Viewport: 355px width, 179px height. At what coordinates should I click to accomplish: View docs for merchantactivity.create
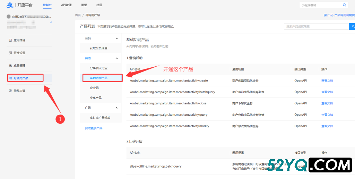coord(327,81)
